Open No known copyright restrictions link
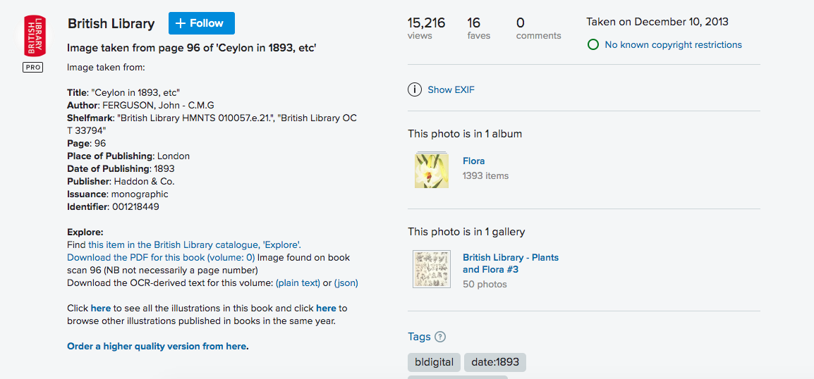 (x=674, y=44)
